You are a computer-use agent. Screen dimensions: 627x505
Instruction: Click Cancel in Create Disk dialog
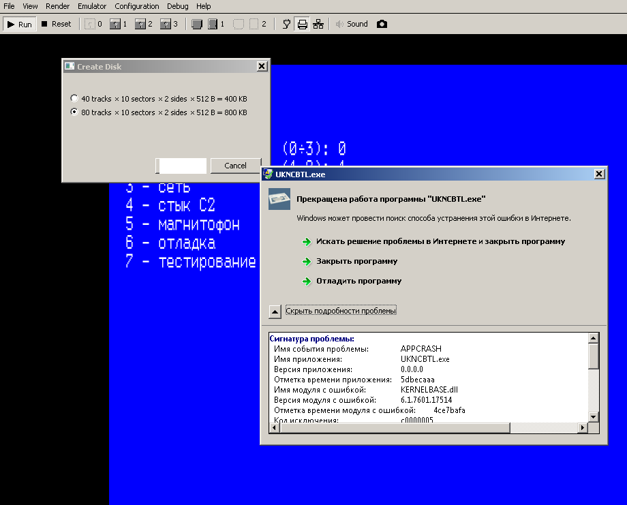click(x=236, y=166)
